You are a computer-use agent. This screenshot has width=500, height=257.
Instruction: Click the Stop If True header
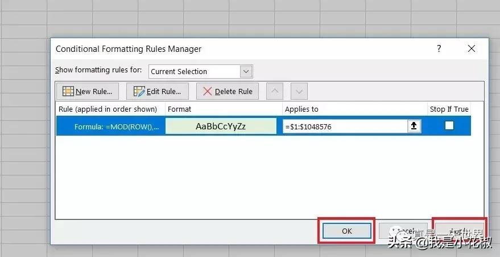(x=449, y=109)
